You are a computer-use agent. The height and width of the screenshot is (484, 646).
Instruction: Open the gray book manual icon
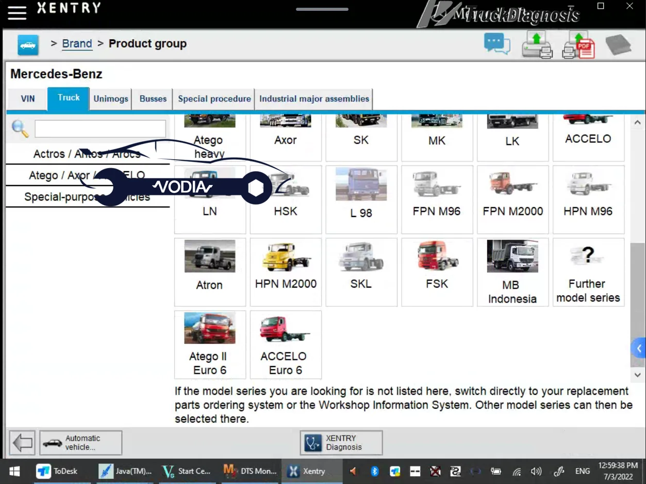(618, 45)
